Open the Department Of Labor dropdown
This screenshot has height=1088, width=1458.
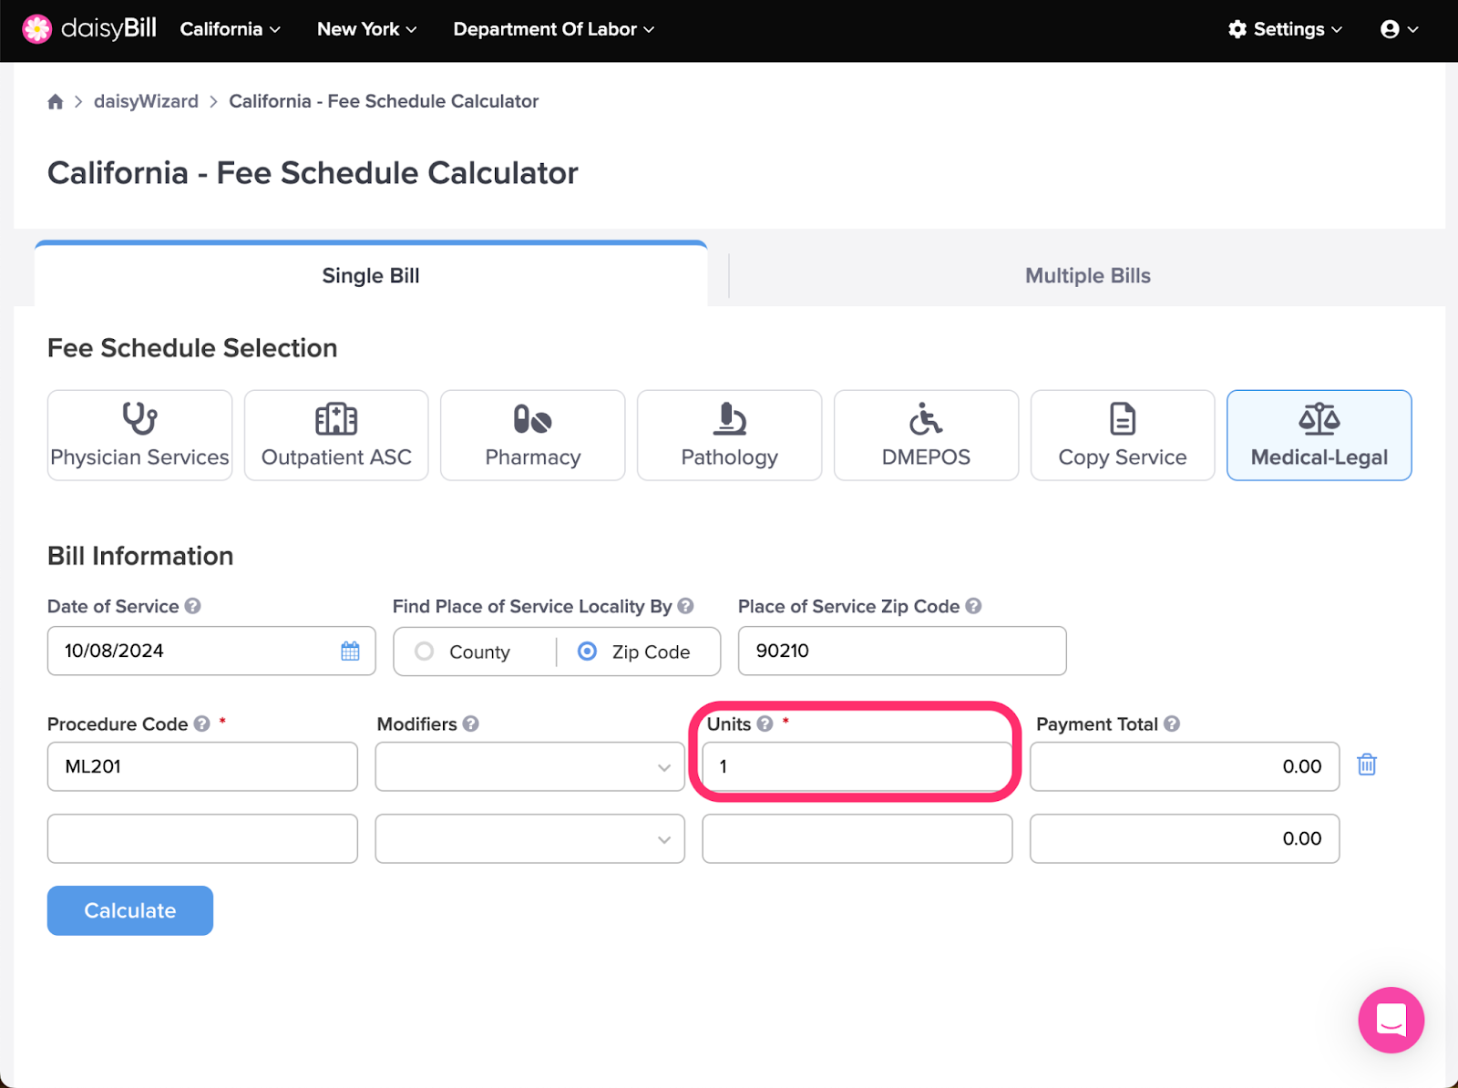(x=553, y=29)
